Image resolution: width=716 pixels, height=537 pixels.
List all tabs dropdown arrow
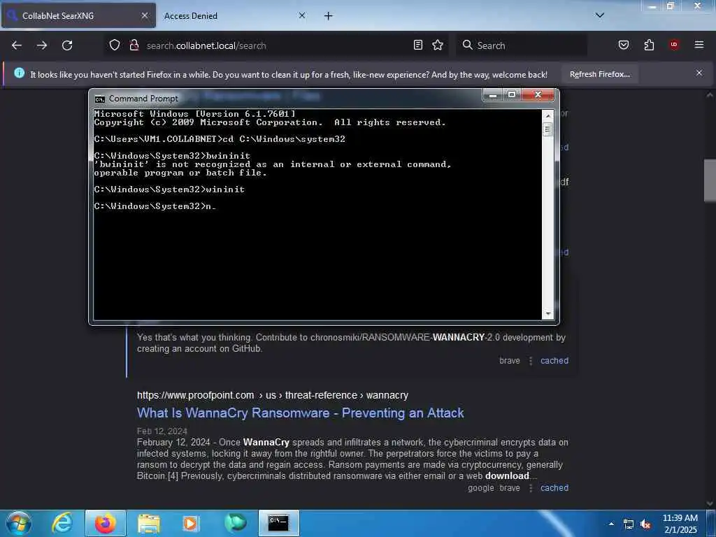tap(600, 15)
